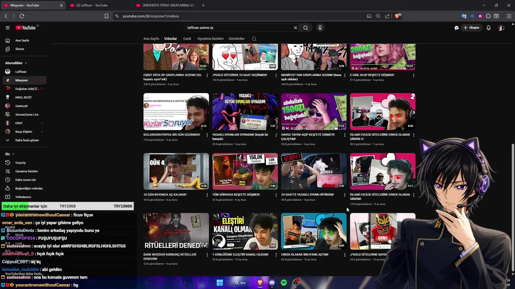515x289 pixels.
Task: Open Laffinan subscription channel
Action: pyautogui.click(x=25, y=72)
